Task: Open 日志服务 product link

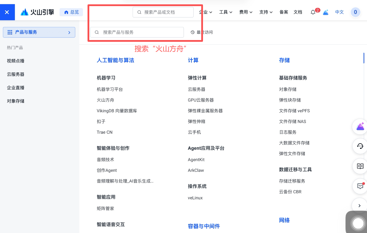Action: [x=288, y=132]
